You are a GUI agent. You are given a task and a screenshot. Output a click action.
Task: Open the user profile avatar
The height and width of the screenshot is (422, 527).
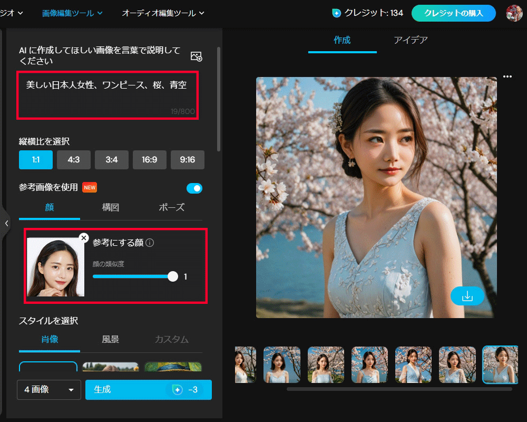(514, 13)
